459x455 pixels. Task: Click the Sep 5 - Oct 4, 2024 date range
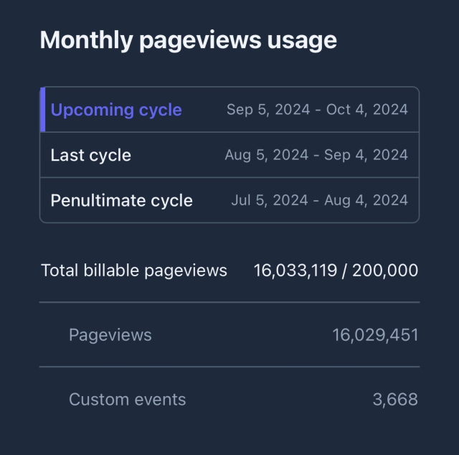coord(317,110)
